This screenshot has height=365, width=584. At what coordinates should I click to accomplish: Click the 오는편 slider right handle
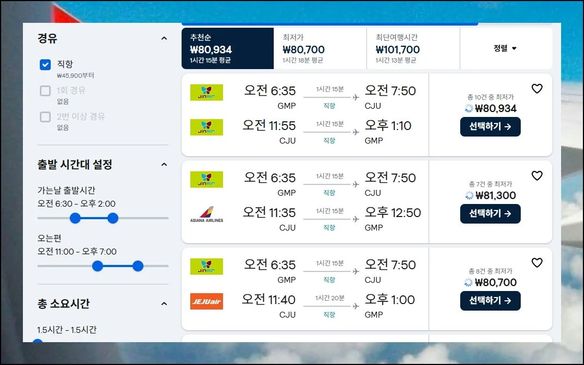coord(138,266)
